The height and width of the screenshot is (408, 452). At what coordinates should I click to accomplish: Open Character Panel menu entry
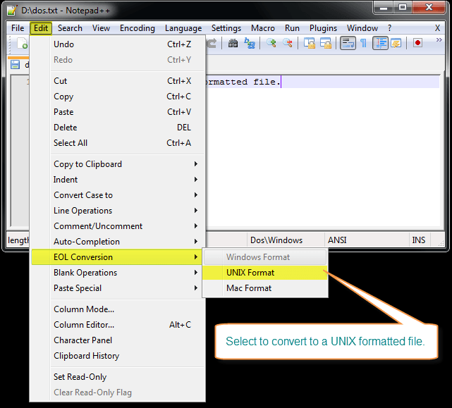[x=118, y=340]
